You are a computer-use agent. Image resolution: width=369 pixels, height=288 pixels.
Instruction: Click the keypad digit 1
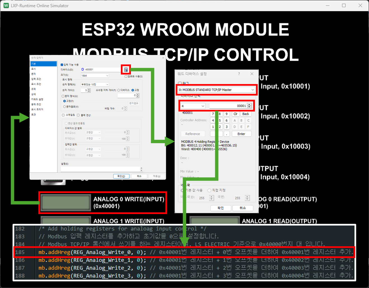click(213, 127)
